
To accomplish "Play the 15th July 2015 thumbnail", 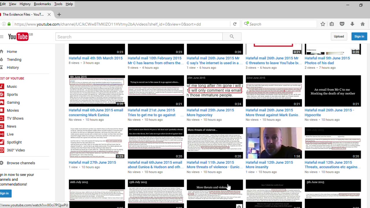I will [x=156, y=194].
